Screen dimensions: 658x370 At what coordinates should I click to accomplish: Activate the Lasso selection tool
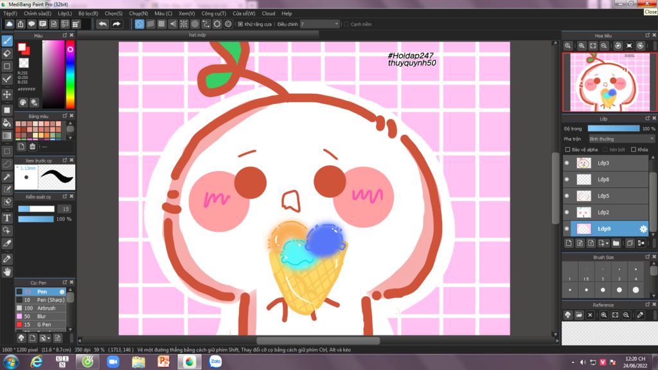(x=6, y=164)
